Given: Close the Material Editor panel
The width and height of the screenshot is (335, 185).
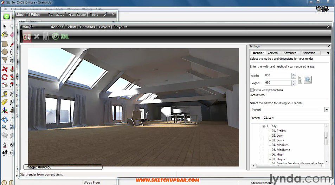Looking at the screenshot, I should pyautogui.click(x=113, y=14).
